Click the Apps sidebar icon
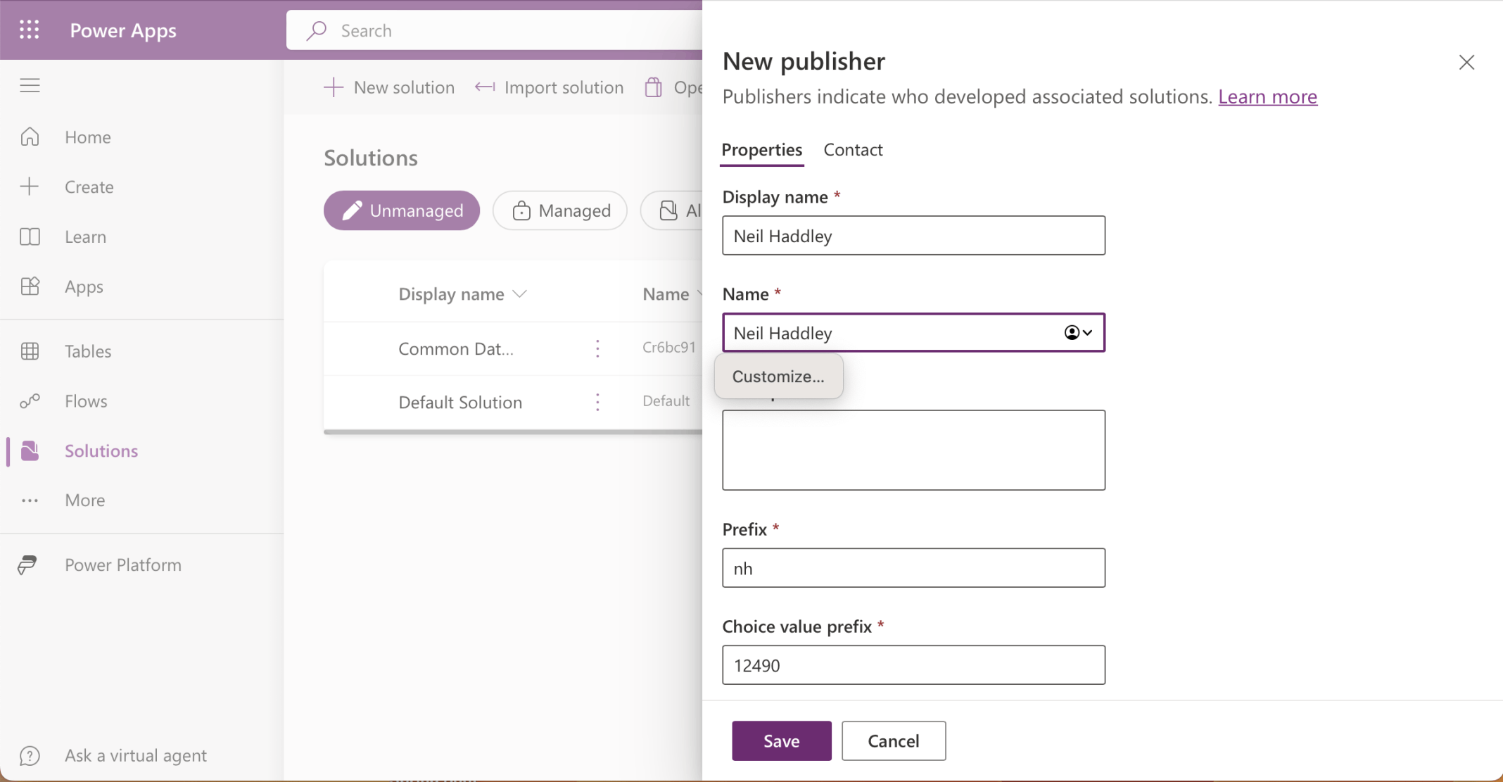 [x=30, y=286]
